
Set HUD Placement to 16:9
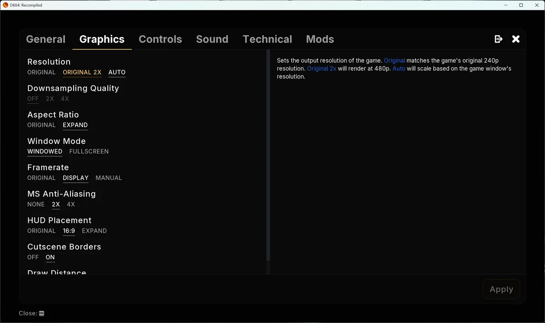(69, 231)
